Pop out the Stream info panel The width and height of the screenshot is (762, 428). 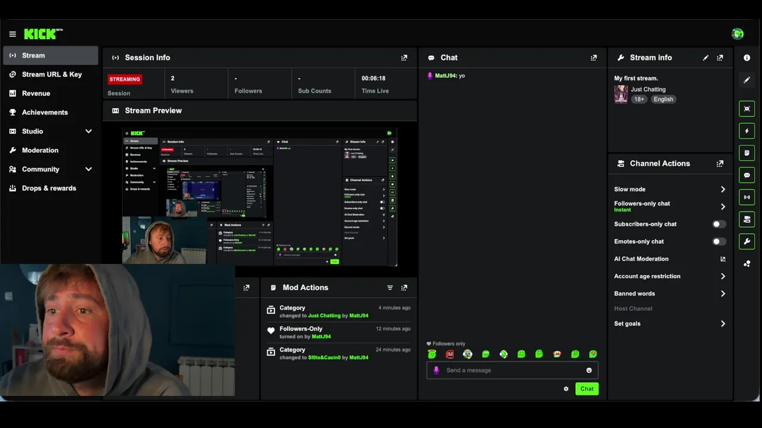click(720, 58)
